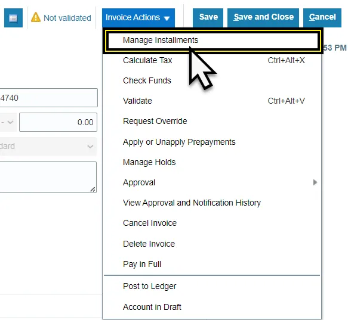348x320 pixels.
Task: Select View Approval and Notification History
Action: tap(212, 203)
